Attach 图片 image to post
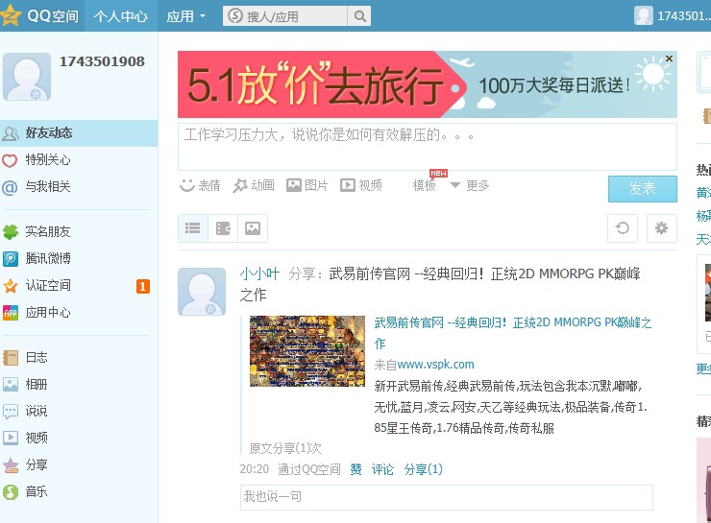Viewport: 711px width, 523px height. click(x=307, y=185)
